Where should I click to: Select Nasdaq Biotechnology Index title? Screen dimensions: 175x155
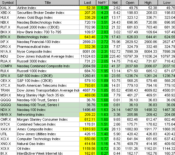point(39,22)
